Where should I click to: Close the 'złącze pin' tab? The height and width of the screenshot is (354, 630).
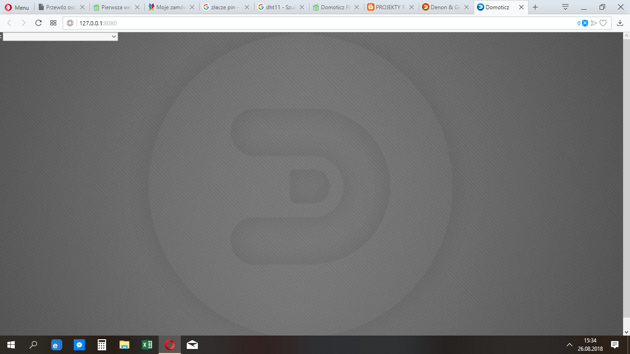click(x=247, y=7)
